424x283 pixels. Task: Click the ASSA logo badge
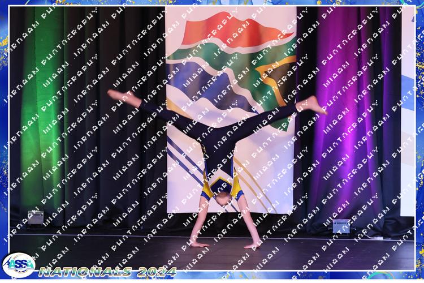tap(19, 265)
